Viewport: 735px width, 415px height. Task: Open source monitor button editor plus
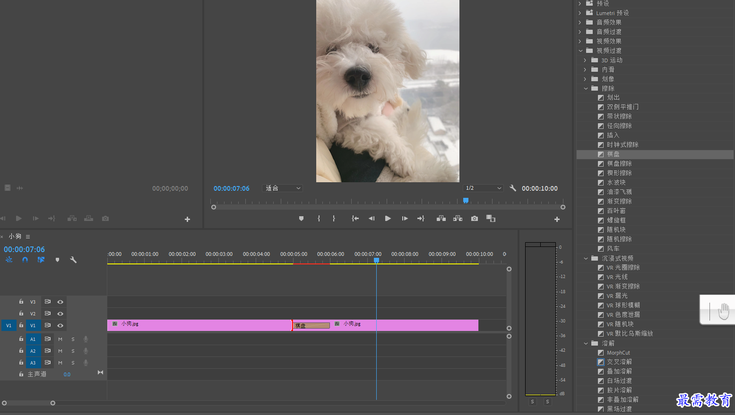(x=187, y=219)
